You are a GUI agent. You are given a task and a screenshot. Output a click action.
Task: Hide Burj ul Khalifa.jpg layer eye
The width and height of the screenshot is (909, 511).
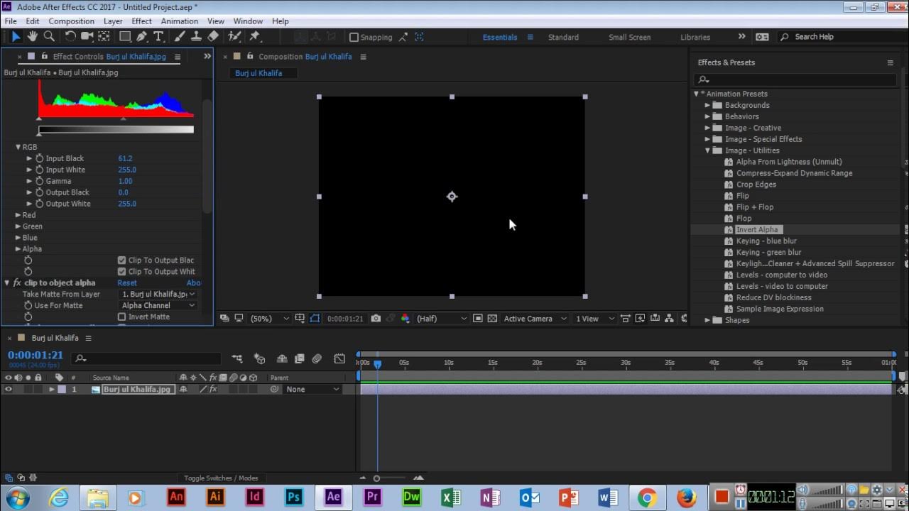click(x=9, y=390)
